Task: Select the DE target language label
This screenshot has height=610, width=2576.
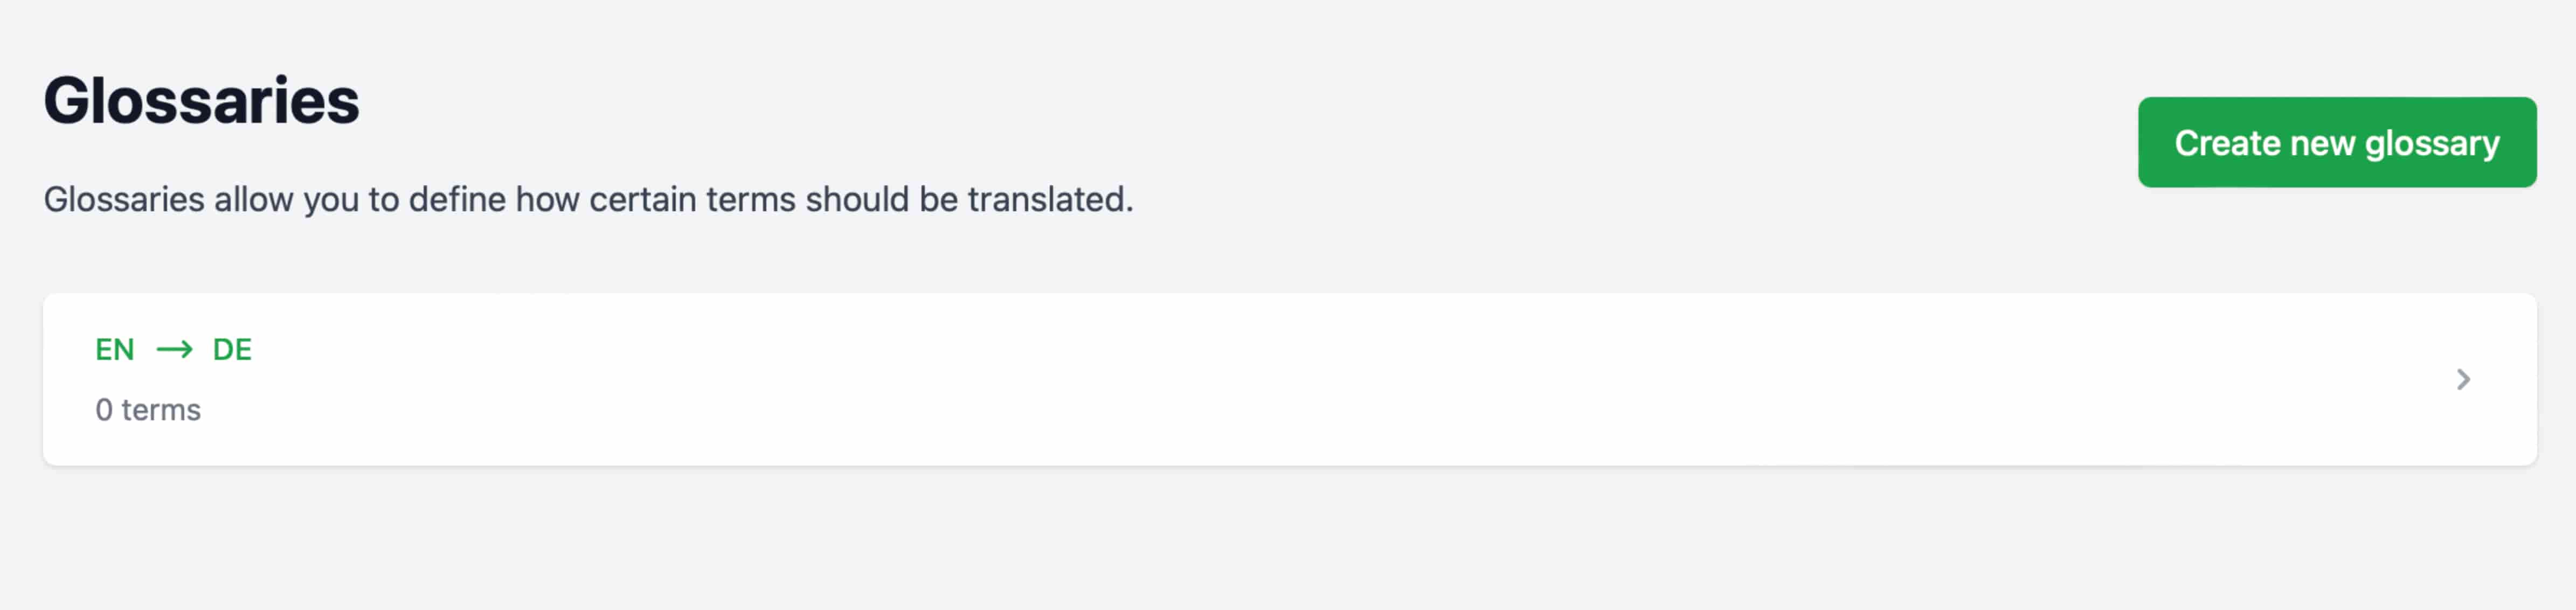Action: pyautogui.click(x=232, y=350)
